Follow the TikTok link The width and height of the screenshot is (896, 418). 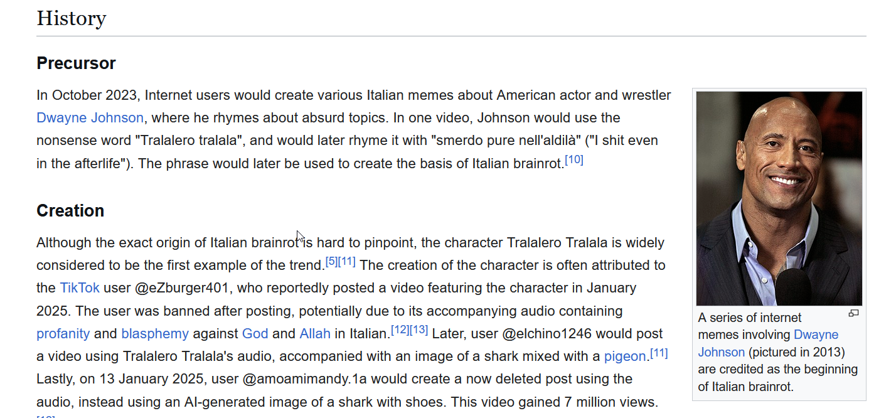(x=80, y=288)
